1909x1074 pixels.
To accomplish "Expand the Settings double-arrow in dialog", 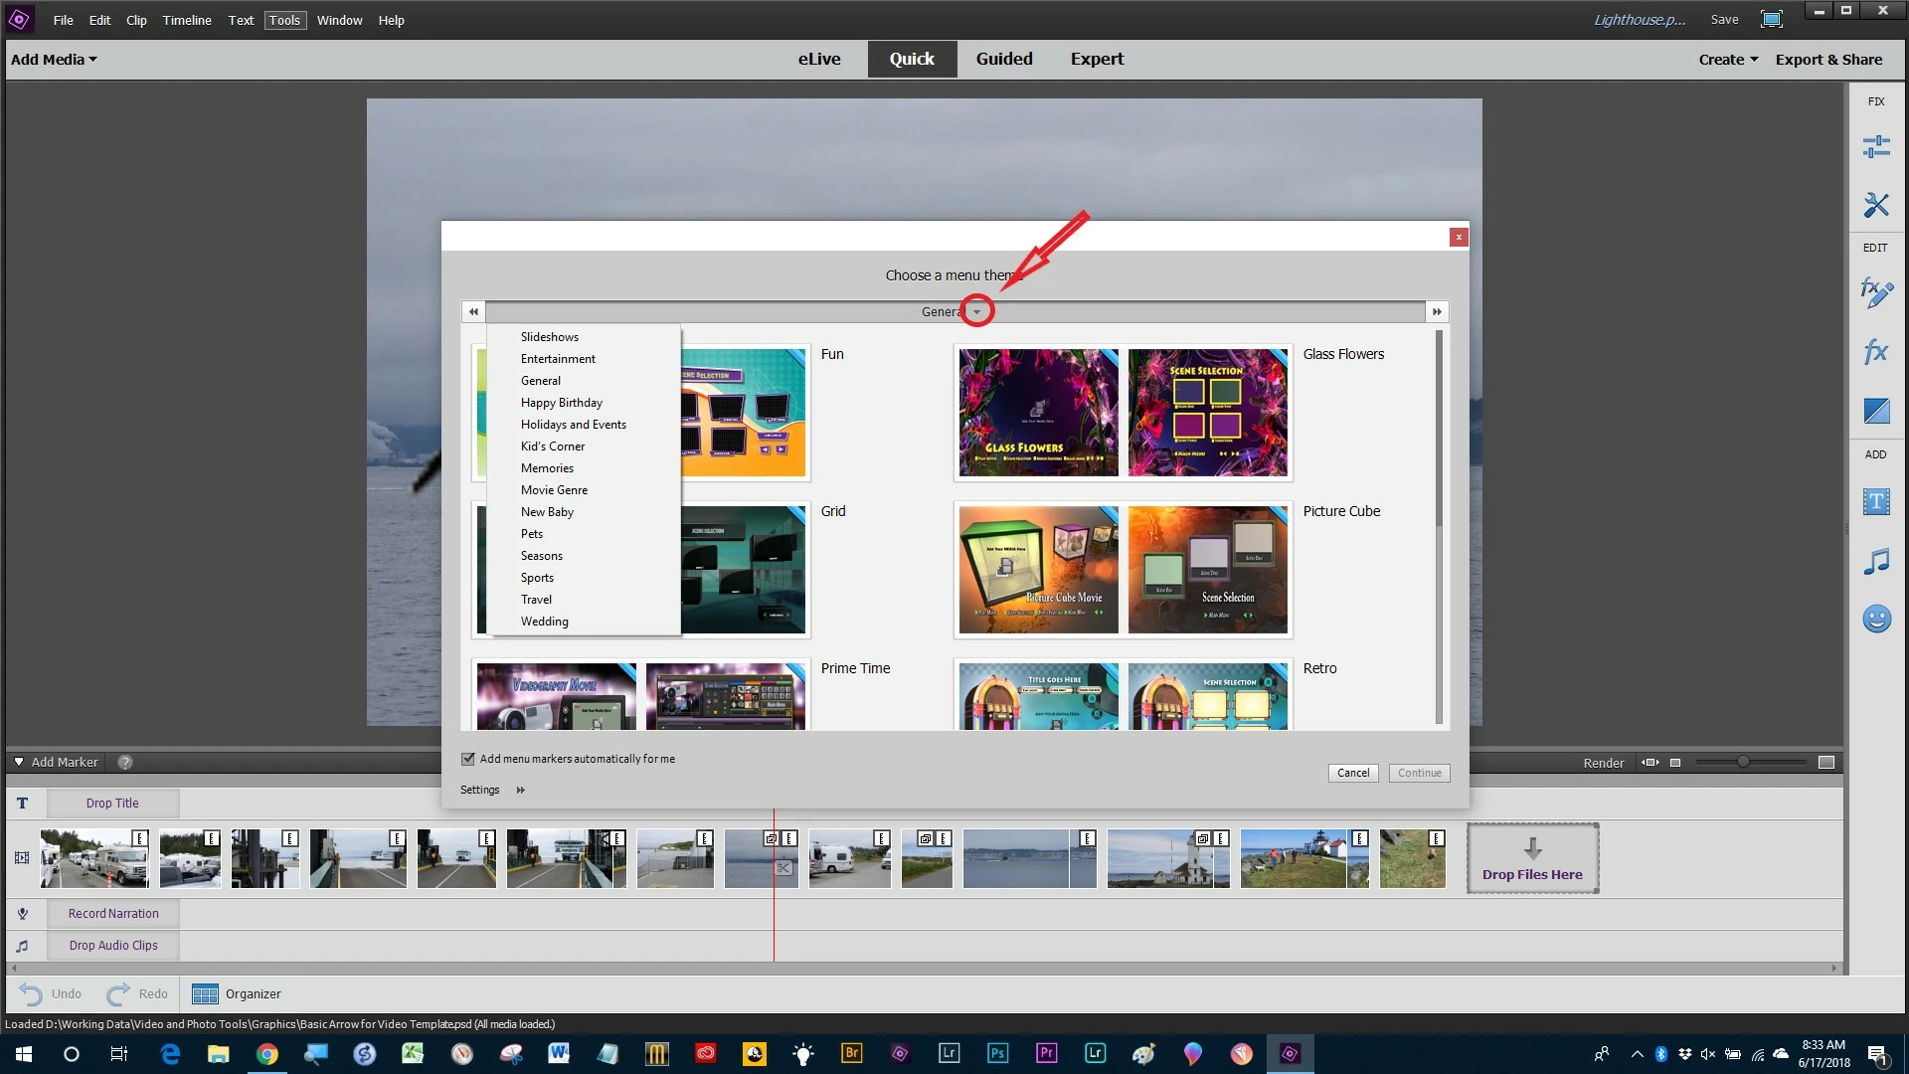I will [x=520, y=790].
